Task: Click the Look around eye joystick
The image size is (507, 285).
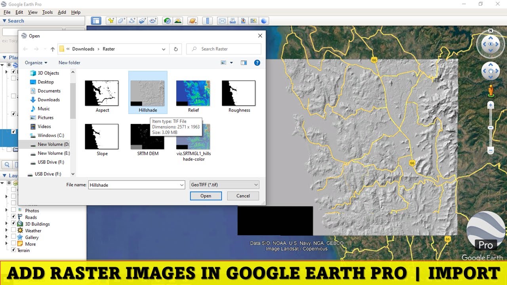Action: 491,44
